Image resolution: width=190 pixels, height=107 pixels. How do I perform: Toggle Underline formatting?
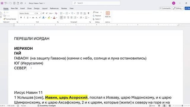(x=28, y=18)
